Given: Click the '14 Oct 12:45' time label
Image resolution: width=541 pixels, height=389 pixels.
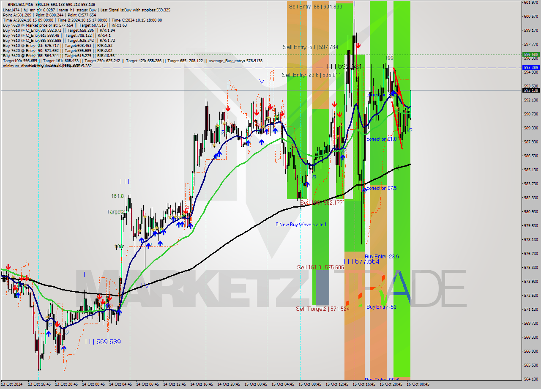Looking at the screenshot, I should (175, 384).
